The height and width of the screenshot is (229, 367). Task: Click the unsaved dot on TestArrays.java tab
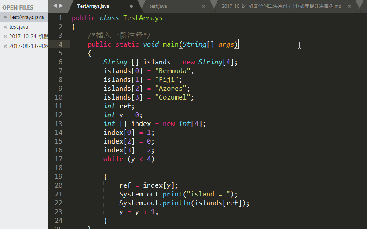[131, 6]
